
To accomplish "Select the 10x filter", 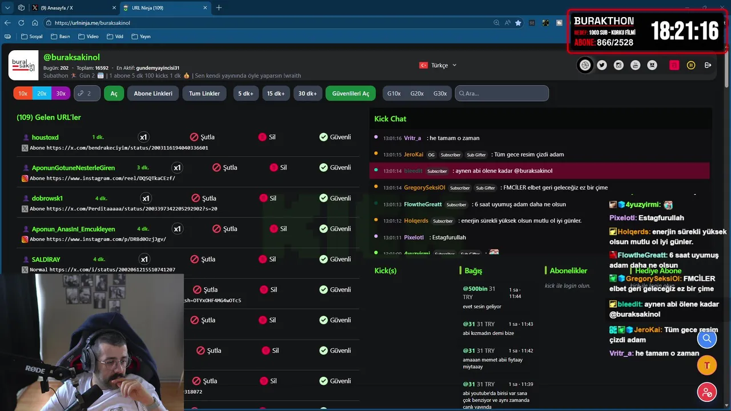I will (23, 93).
